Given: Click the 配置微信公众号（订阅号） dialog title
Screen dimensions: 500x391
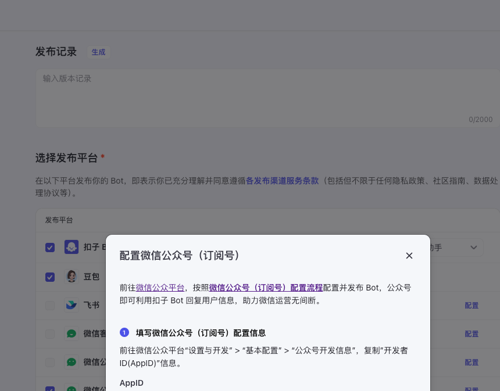Looking at the screenshot, I should (180, 256).
